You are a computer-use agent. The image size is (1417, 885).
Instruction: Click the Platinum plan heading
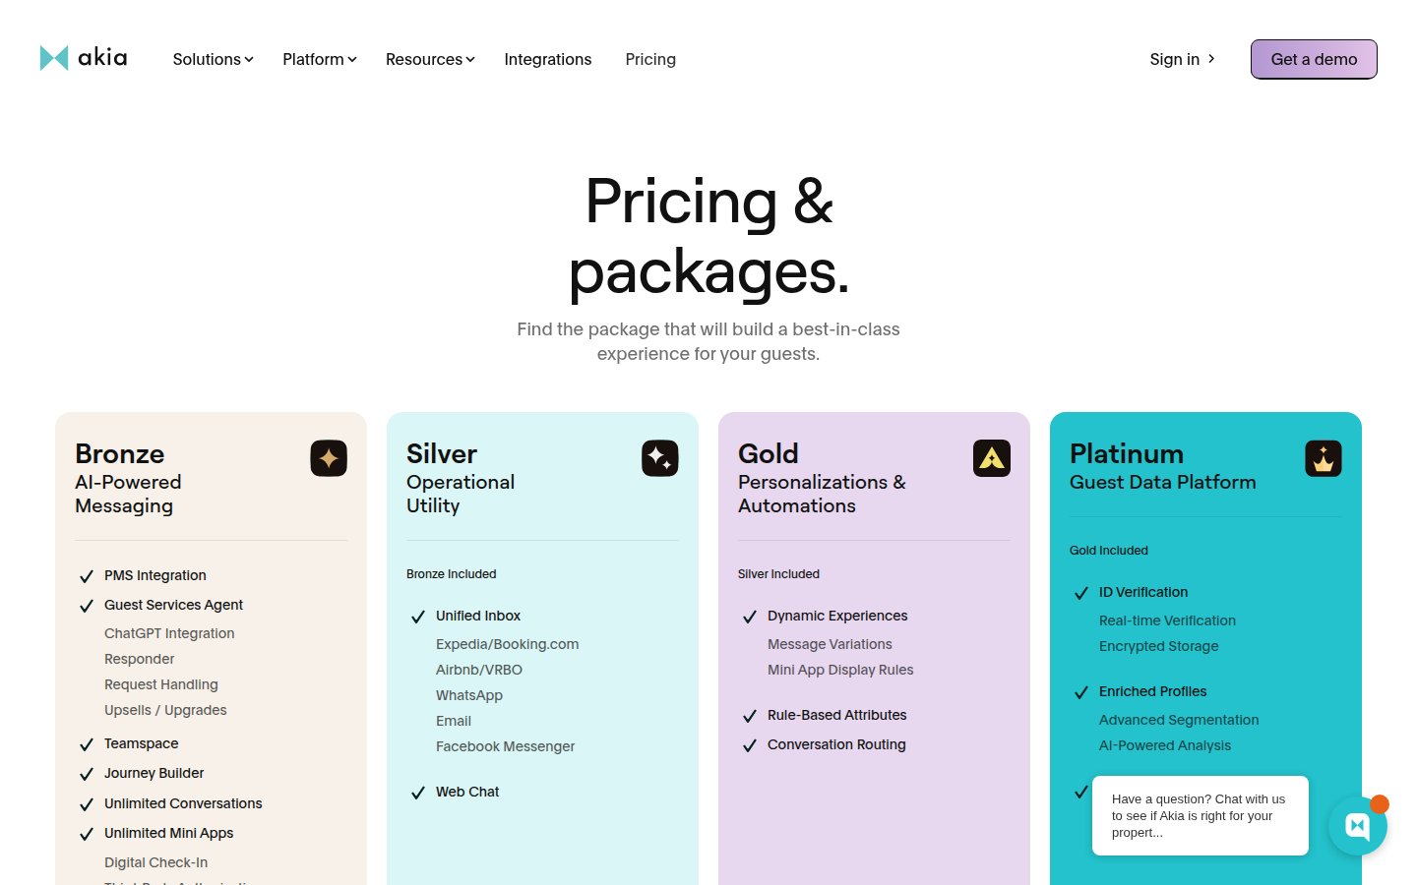pos(1127,453)
